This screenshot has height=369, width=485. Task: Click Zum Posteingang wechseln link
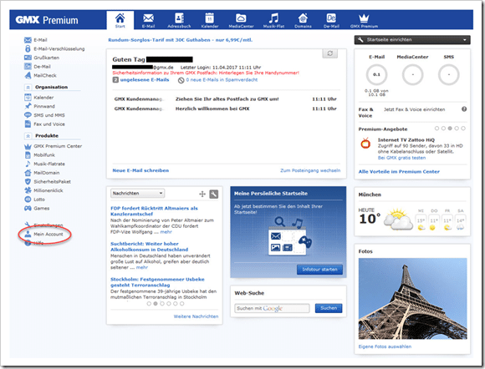(310, 170)
